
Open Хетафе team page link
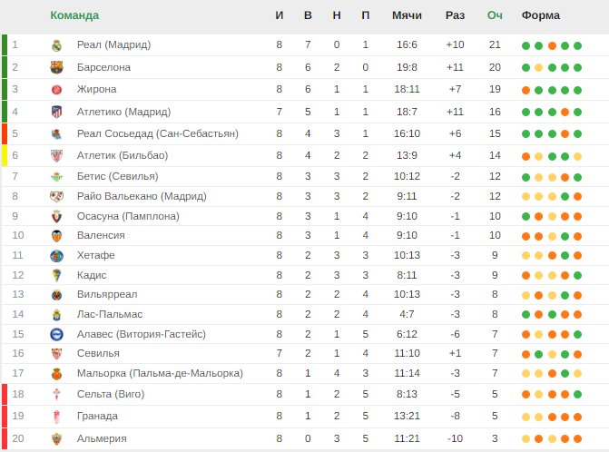click(x=96, y=255)
